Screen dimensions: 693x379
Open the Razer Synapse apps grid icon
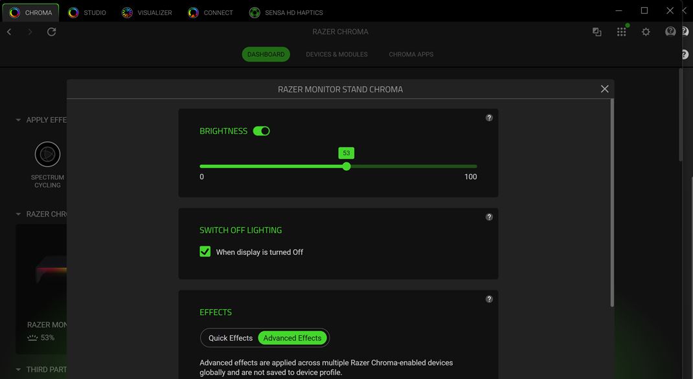(x=620, y=31)
